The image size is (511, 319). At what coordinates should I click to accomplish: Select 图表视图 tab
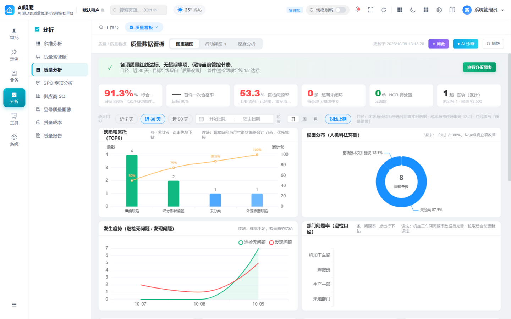tap(185, 44)
